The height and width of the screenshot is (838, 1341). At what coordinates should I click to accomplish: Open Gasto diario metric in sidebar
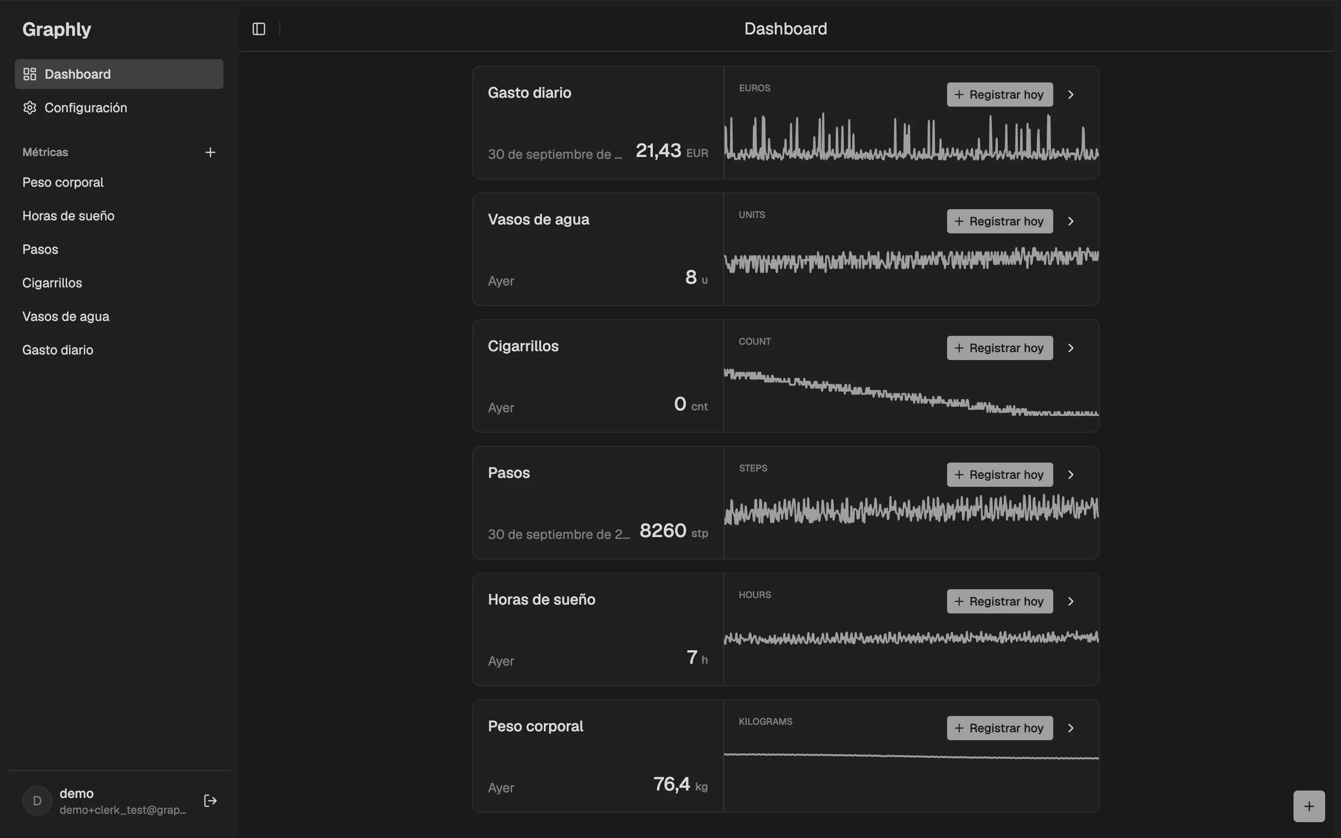(x=119, y=350)
